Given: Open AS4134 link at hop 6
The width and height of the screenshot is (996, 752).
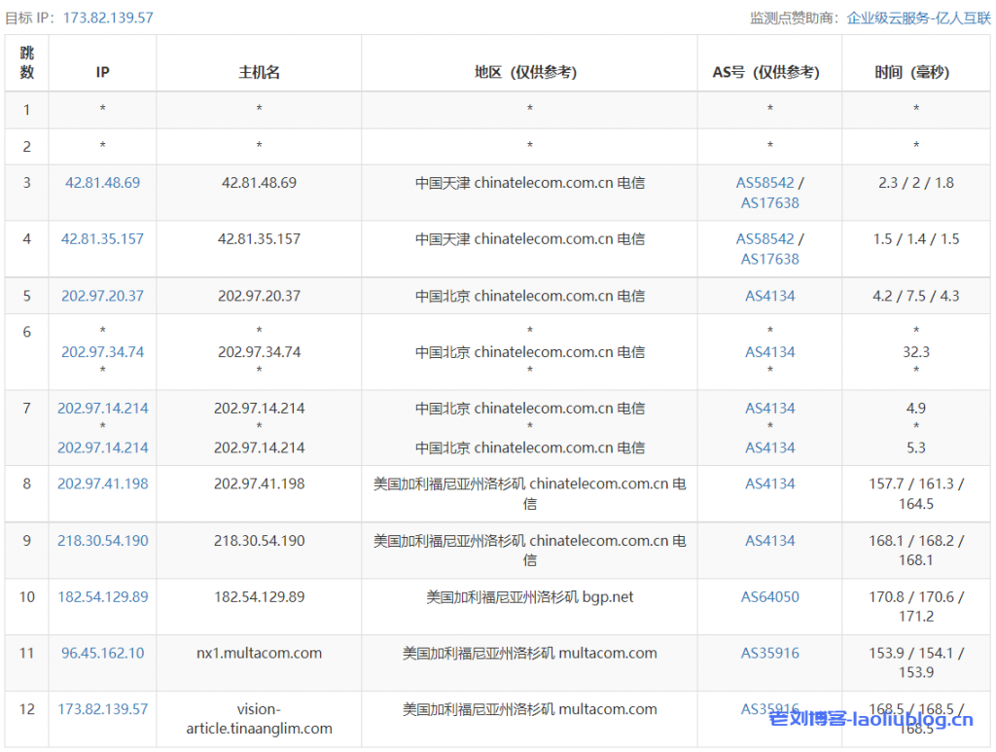Looking at the screenshot, I should pyautogui.click(x=769, y=352).
